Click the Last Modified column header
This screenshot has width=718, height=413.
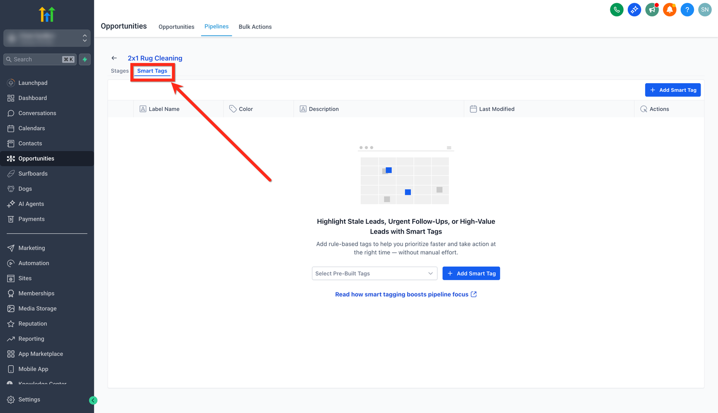pyautogui.click(x=496, y=109)
